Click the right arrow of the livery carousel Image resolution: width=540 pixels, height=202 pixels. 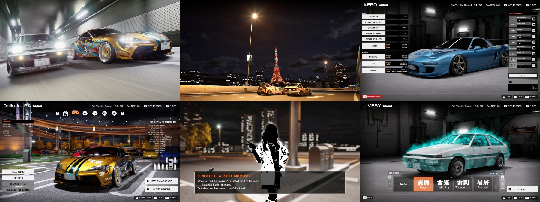503,184
